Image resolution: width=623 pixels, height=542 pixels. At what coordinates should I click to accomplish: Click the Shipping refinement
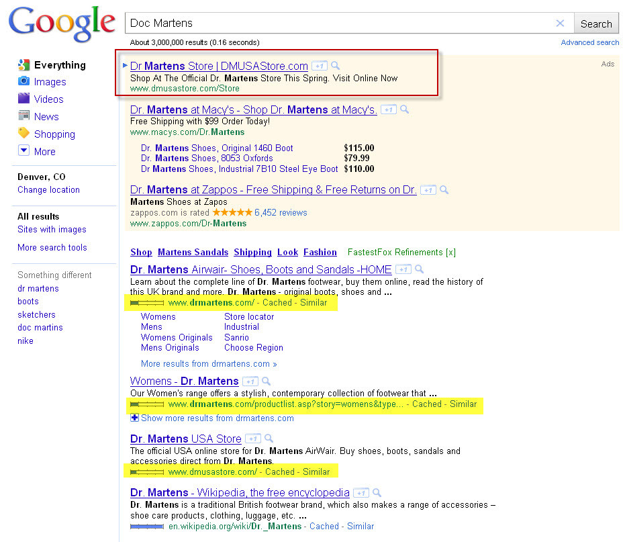[252, 253]
